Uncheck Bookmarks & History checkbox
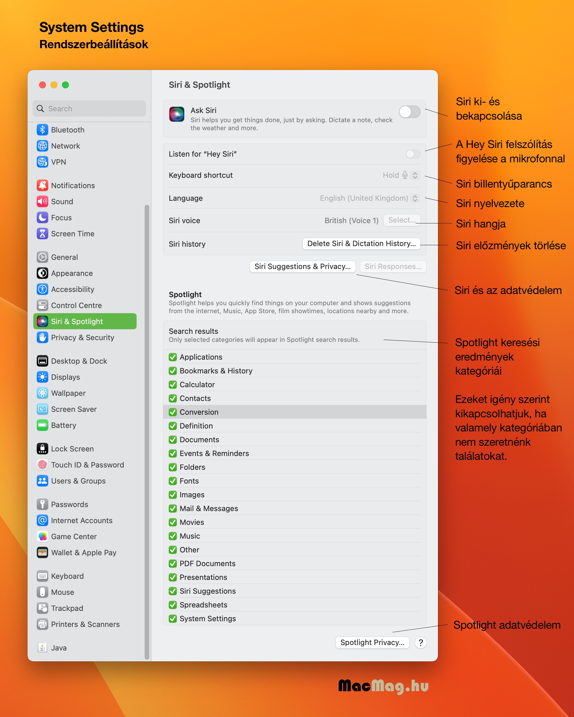The height and width of the screenshot is (717, 574). [x=173, y=371]
